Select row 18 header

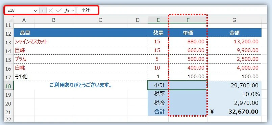(x=9, y=85)
